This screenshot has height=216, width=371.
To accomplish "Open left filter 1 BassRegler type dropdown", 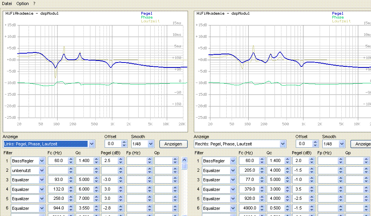I will pyautogui.click(x=41, y=161).
